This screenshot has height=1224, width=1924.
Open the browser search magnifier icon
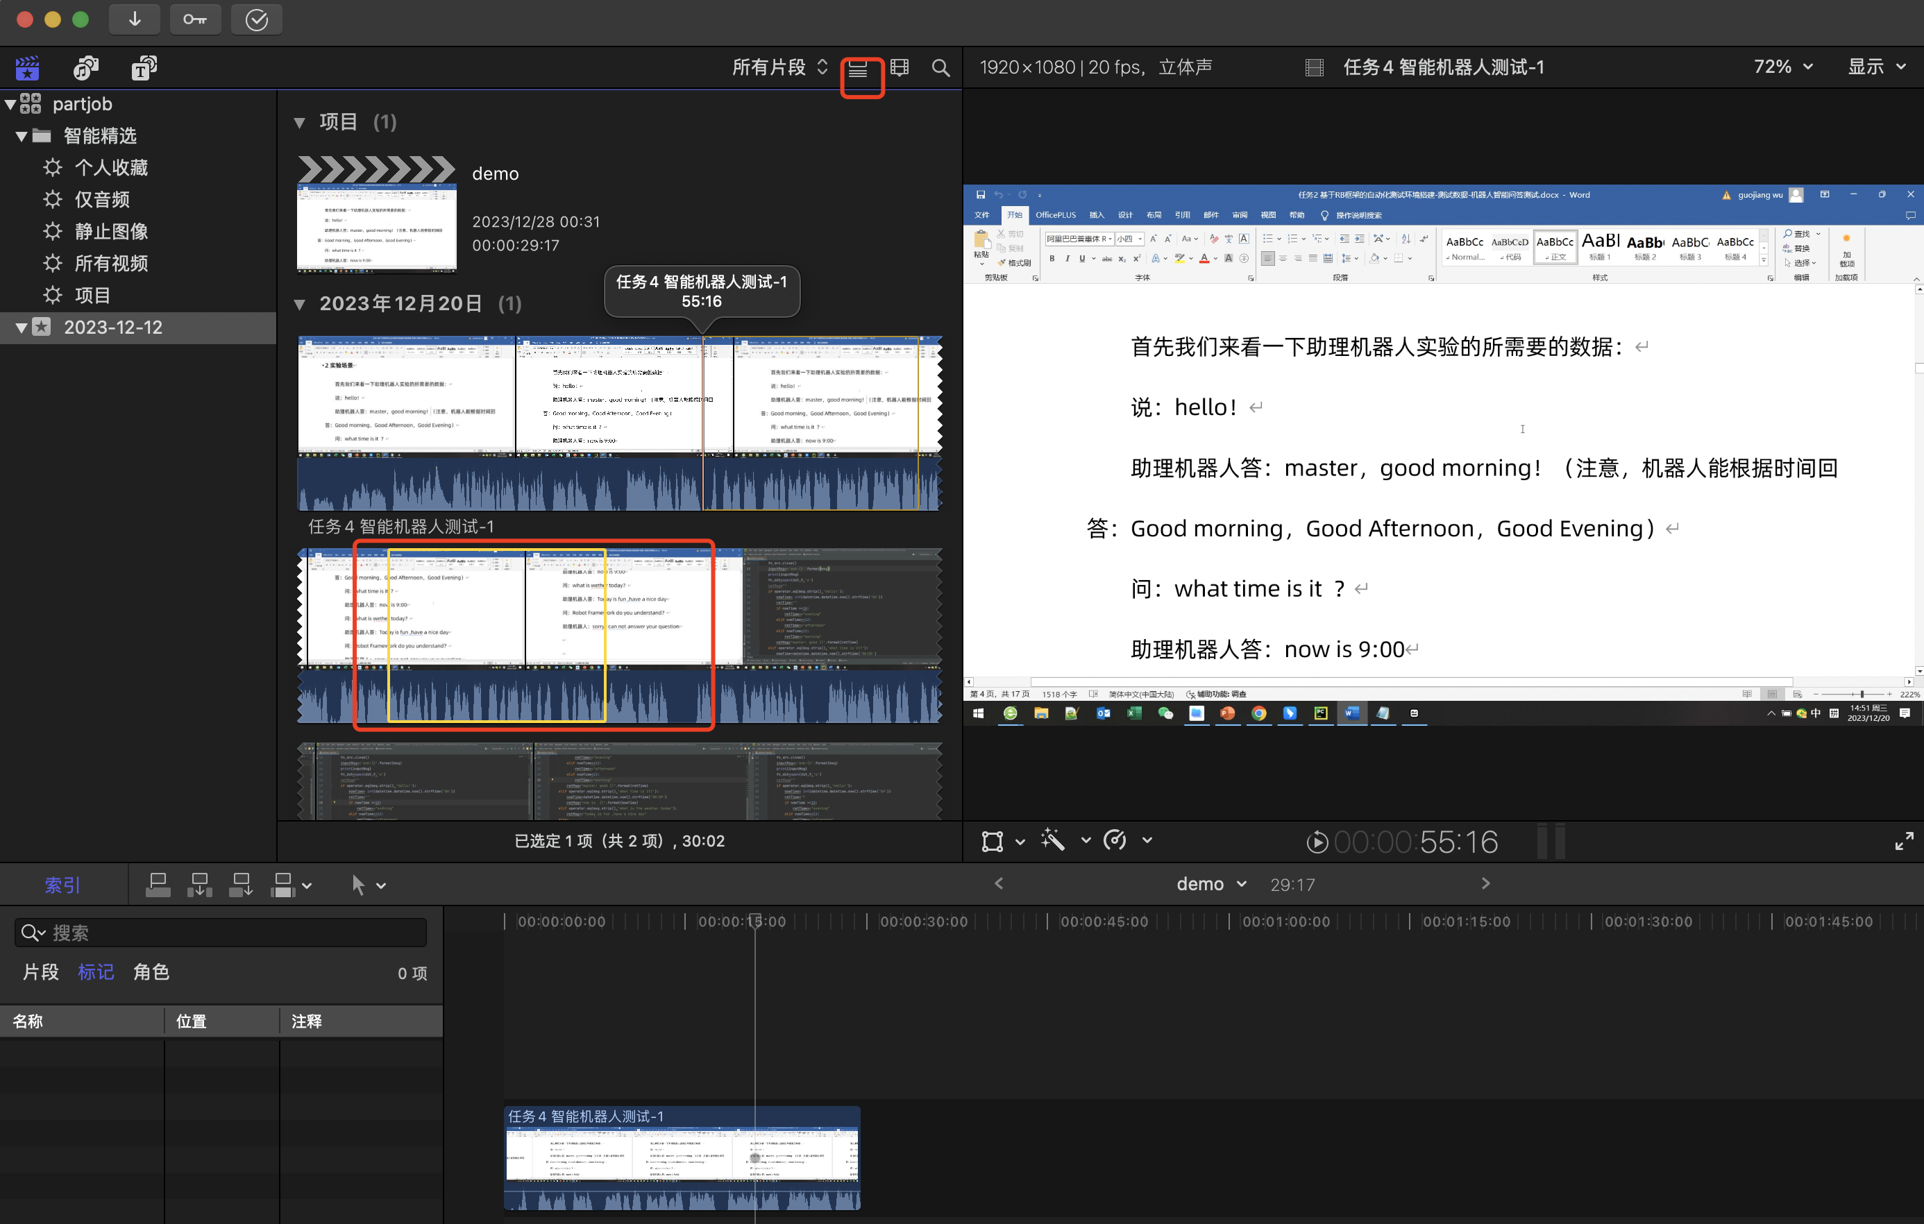coord(940,68)
